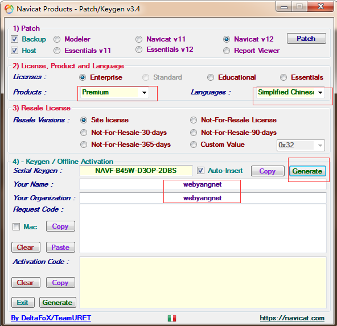The image size is (337, 326).
Task: Generate a new serial key
Action: tap(307, 171)
